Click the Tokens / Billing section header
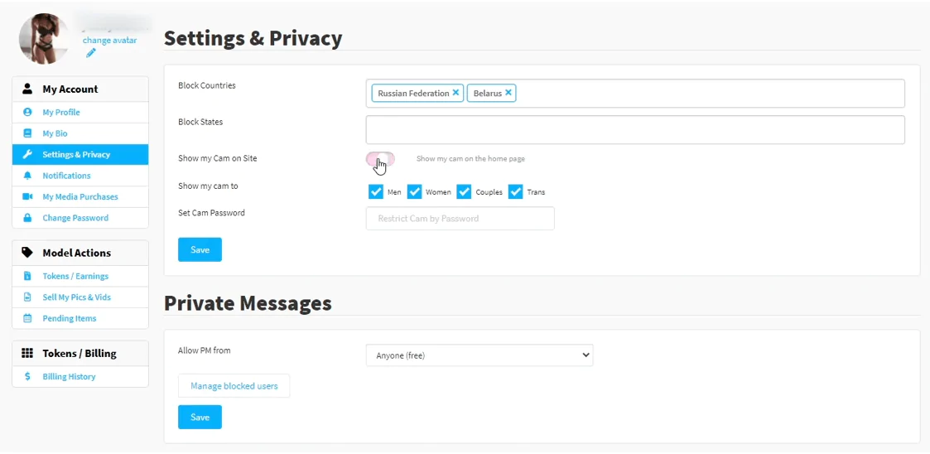The image size is (930, 454). tap(80, 353)
